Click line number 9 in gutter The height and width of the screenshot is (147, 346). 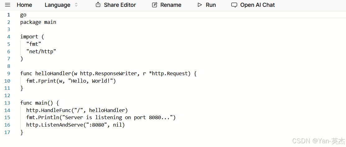[x=9, y=73]
